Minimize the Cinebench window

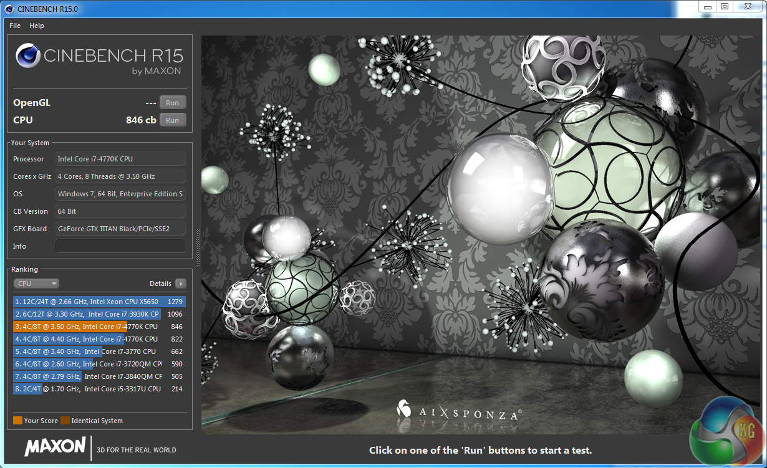point(707,7)
